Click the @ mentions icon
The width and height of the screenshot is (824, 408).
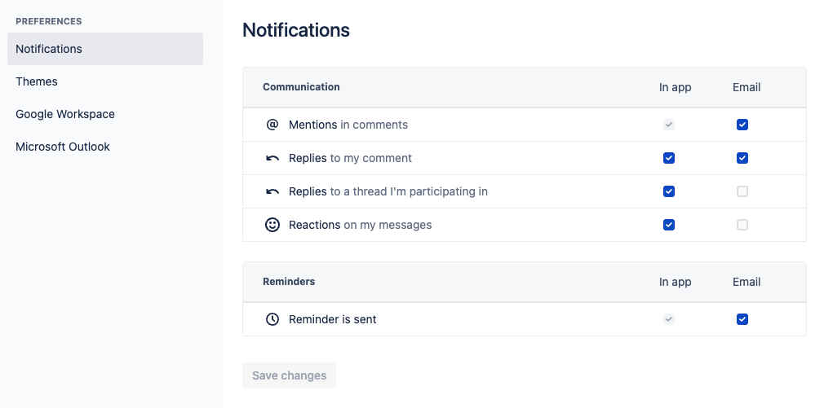click(272, 125)
